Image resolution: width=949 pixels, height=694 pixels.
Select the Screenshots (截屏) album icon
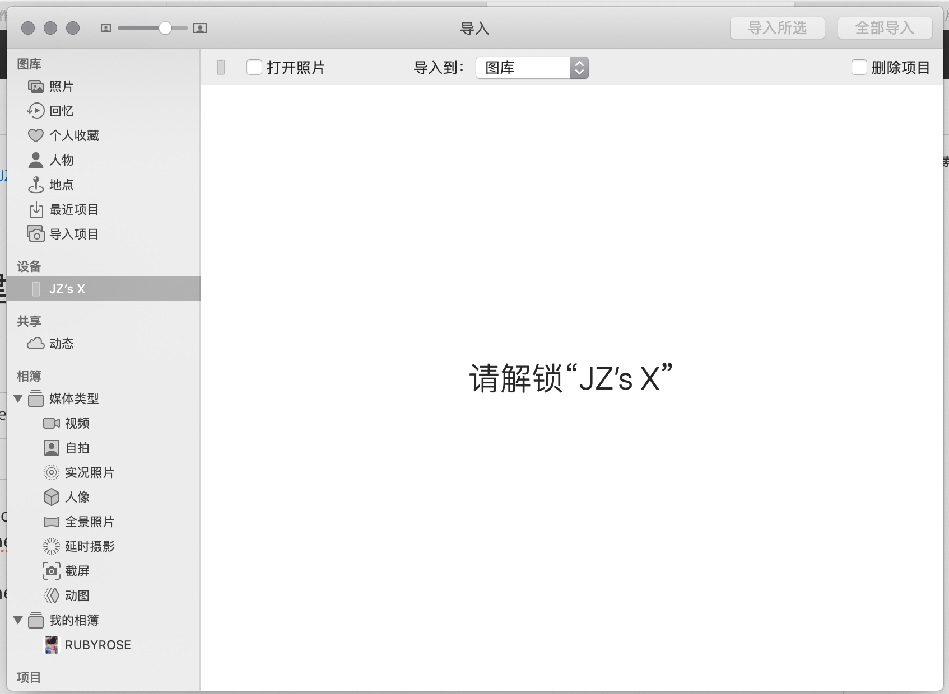52,571
